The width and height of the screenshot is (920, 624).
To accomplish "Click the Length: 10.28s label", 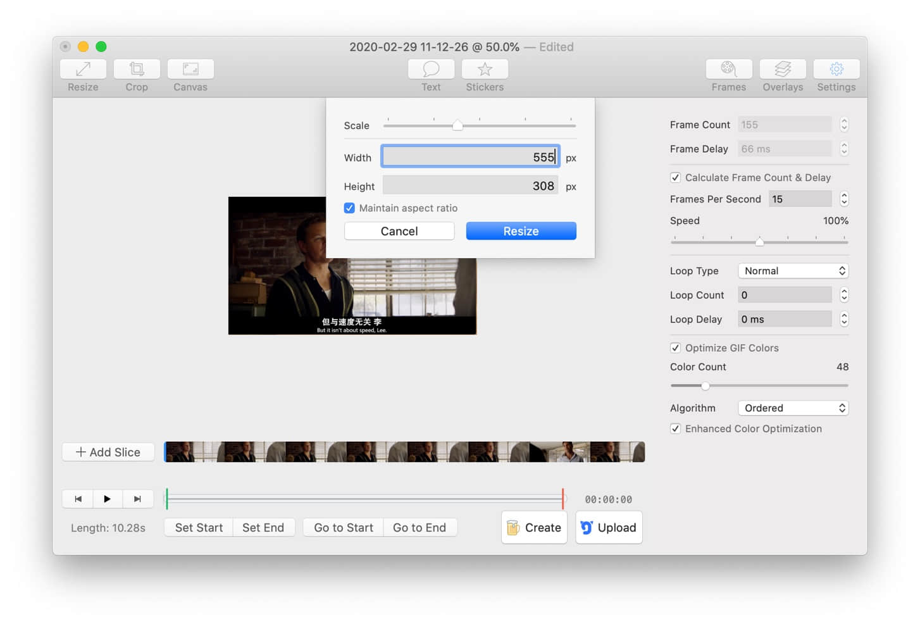I will (x=108, y=528).
